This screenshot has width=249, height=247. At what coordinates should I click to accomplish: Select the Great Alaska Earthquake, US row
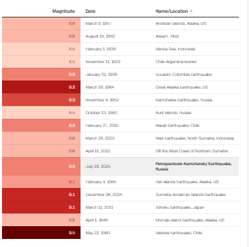pyautogui.click(x=120, y=87)
